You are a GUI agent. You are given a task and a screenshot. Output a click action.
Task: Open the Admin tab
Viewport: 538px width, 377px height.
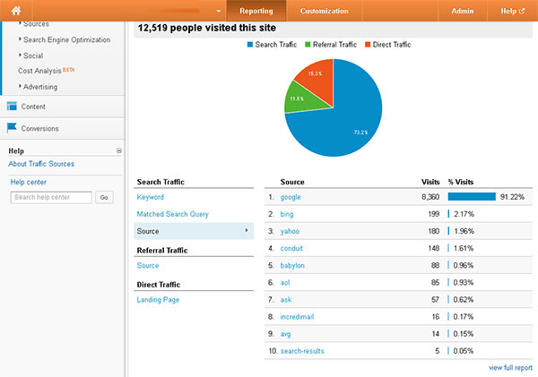[462, 11]
